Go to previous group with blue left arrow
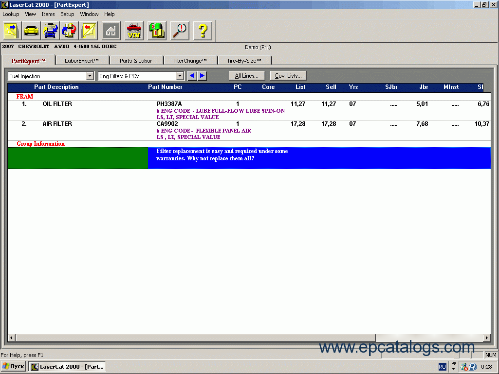This screenshot has width=499, height=374. (192, 76)
